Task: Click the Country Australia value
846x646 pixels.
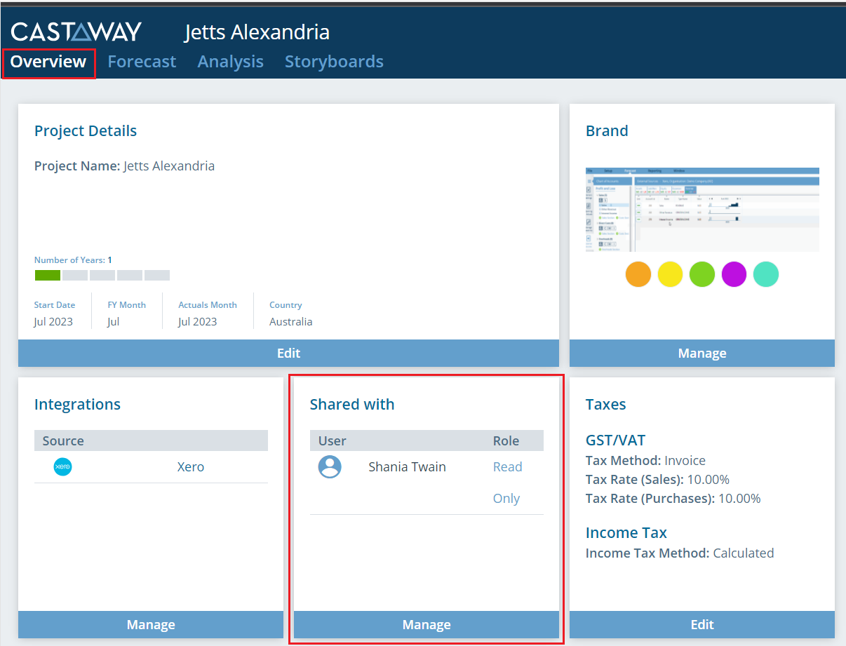Action: point(291,322)
